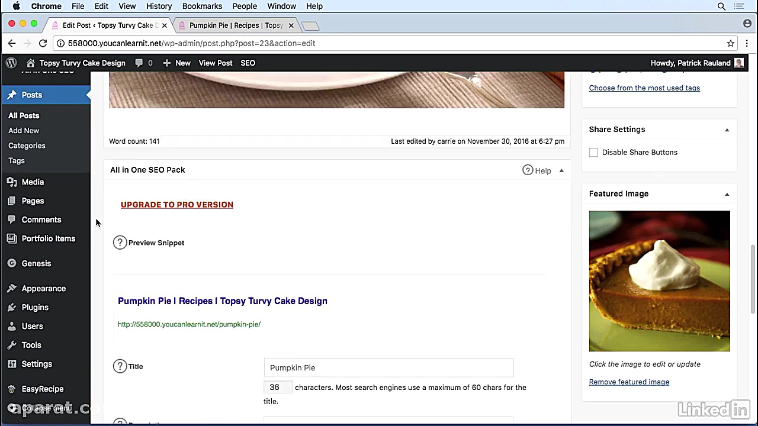
Task: Click help icon beside Title field
Action: (x=120, y=366)
